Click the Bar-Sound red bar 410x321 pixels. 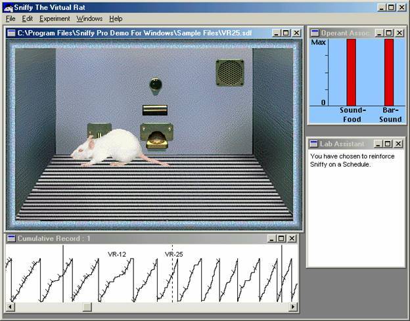coord(389,72)
